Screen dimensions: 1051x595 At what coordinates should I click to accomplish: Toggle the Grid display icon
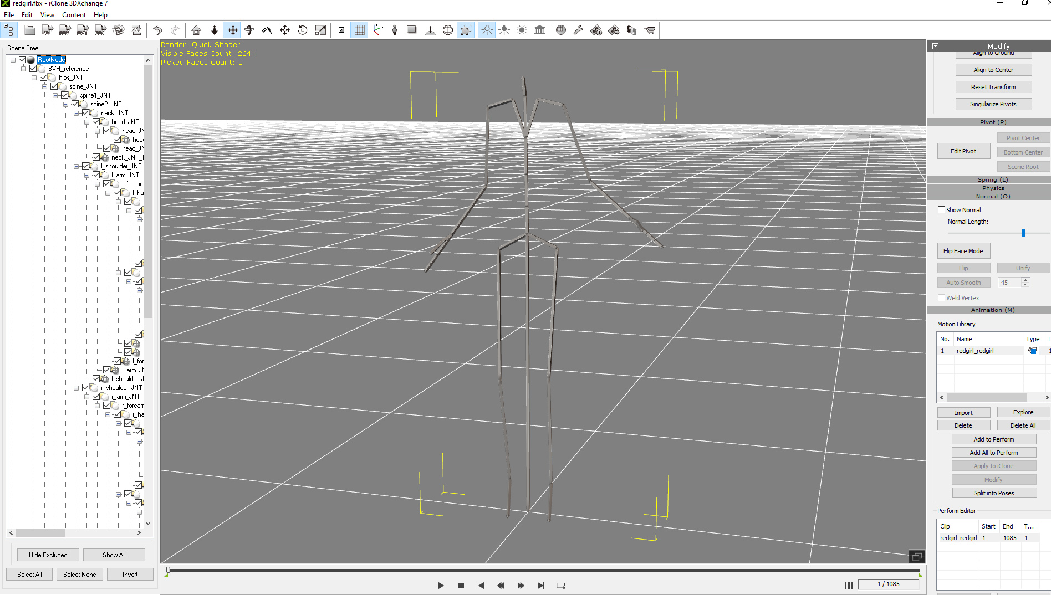(359, 30)
